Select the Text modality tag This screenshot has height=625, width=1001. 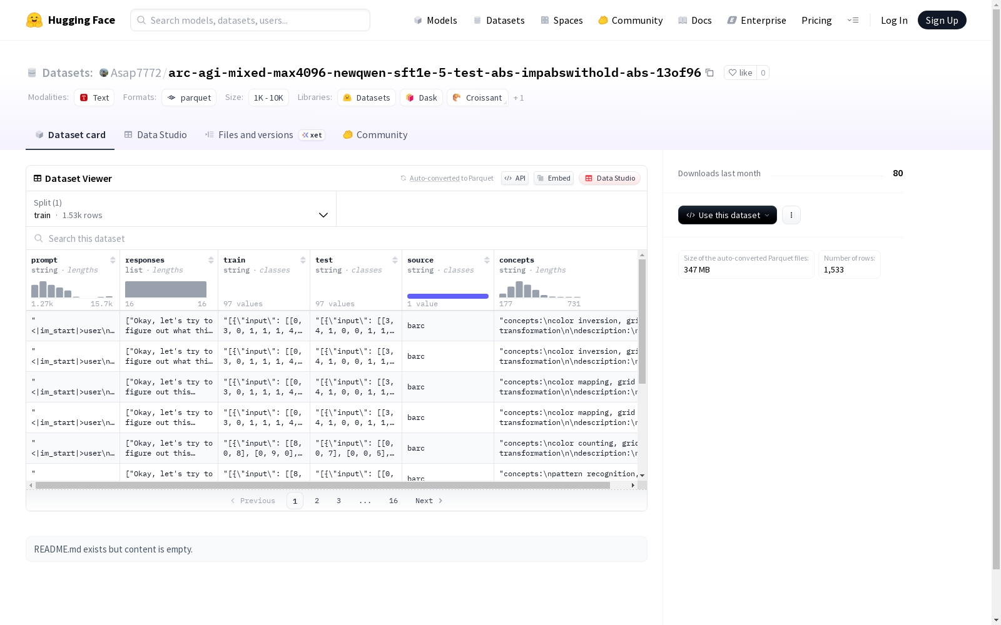(94, 97)
